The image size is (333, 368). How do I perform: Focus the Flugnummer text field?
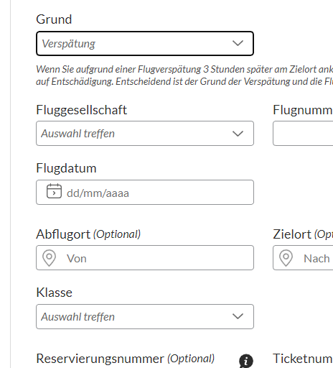[303, 133]
